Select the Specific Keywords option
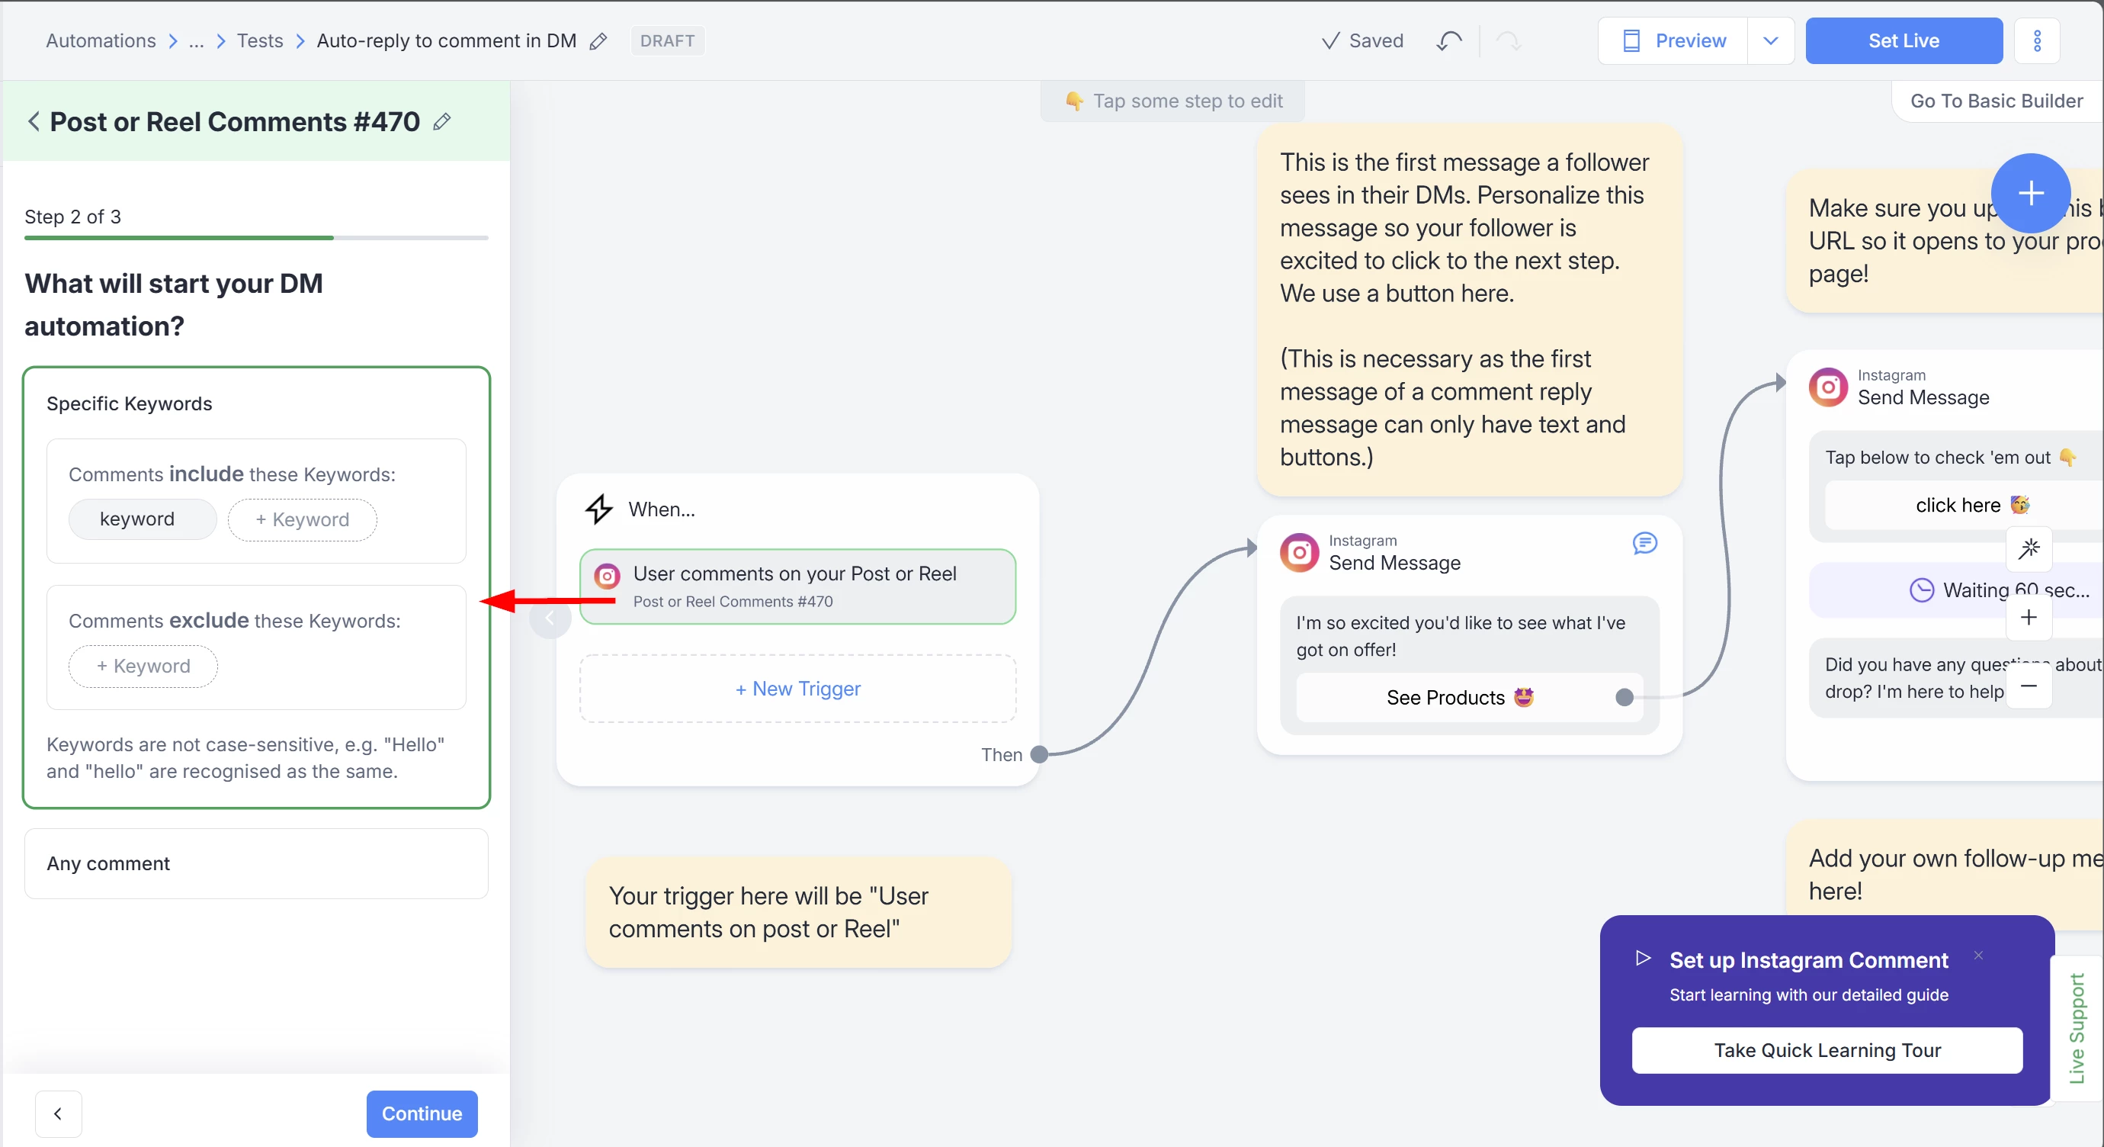The height and width of the screenshot is (1147, 2104). (x=129, y=403)
